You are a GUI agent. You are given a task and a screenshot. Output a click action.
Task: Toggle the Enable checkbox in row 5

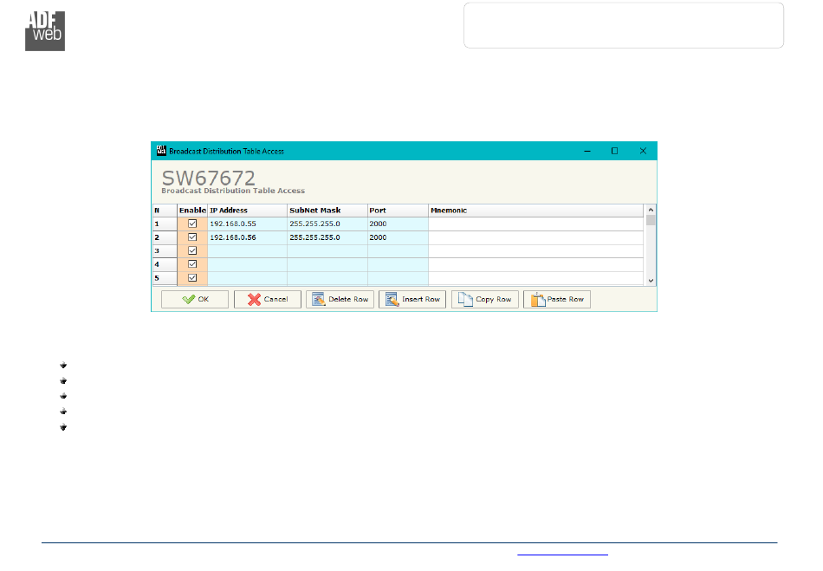(x=192, y=277)
